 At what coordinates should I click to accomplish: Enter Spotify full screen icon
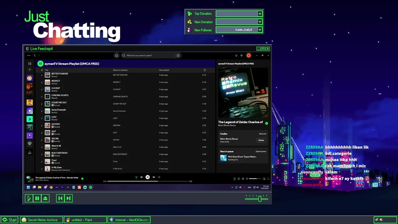pos(268,179)
